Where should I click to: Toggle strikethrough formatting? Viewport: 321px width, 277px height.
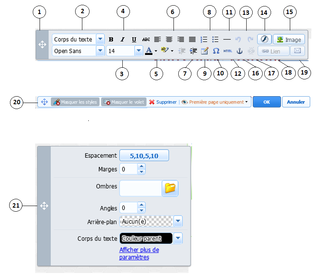click(x=146, y=39)
